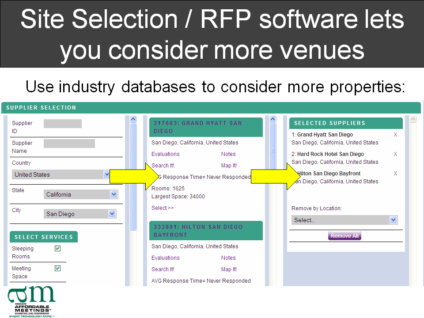
Task: Open the Remove by Location dropdown
Action: [x=344, y=220]
